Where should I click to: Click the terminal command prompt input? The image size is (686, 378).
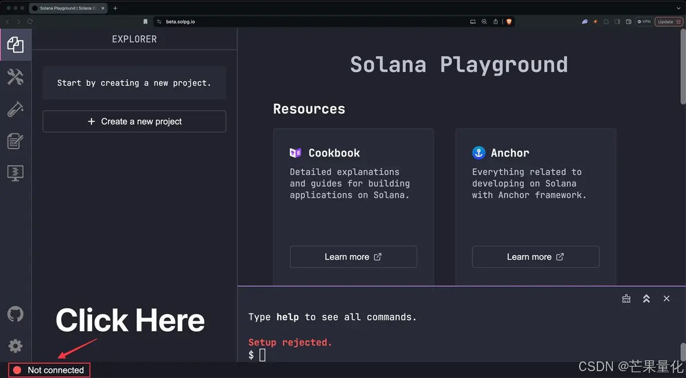263,355
